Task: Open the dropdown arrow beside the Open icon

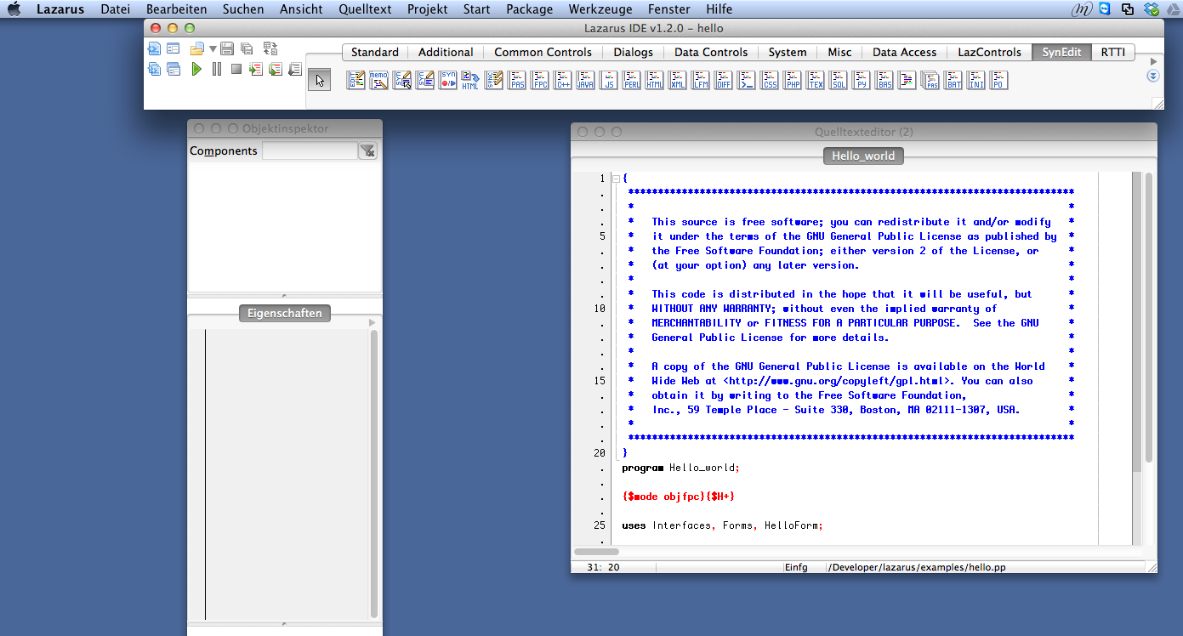Action: (x=213, y=48)
